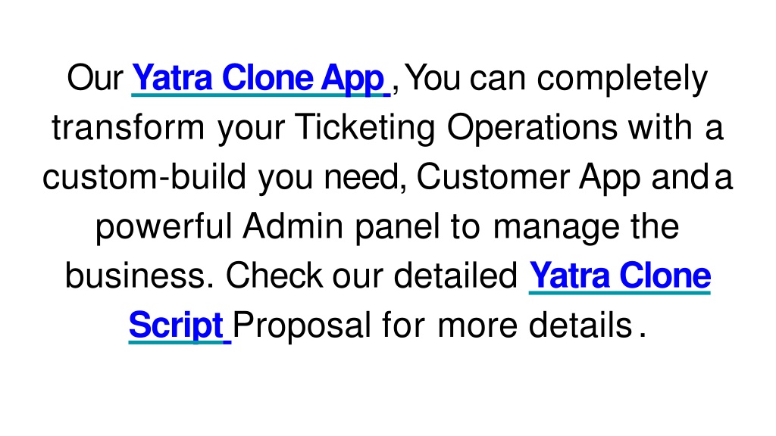The height and width of the screenshot is (436, 776).
Task: Click the word 'transform'
Action: [x=128, y=127]
